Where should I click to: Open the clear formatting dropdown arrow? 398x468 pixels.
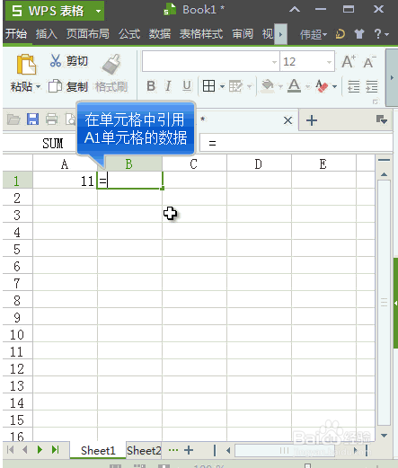[x=335, y=86]
